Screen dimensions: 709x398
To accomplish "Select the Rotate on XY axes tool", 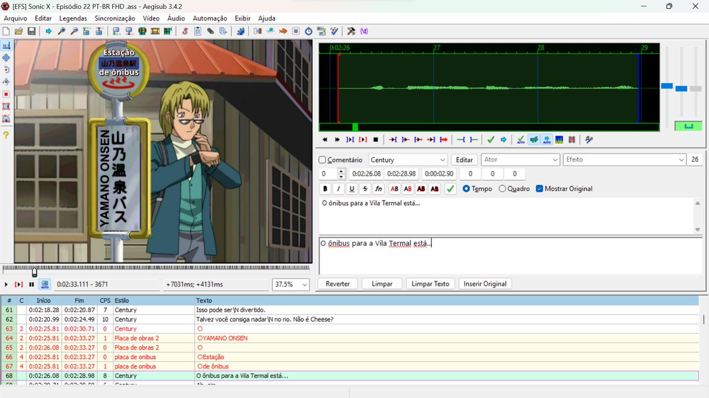I will pyautogui.click(x=6, y=82).
